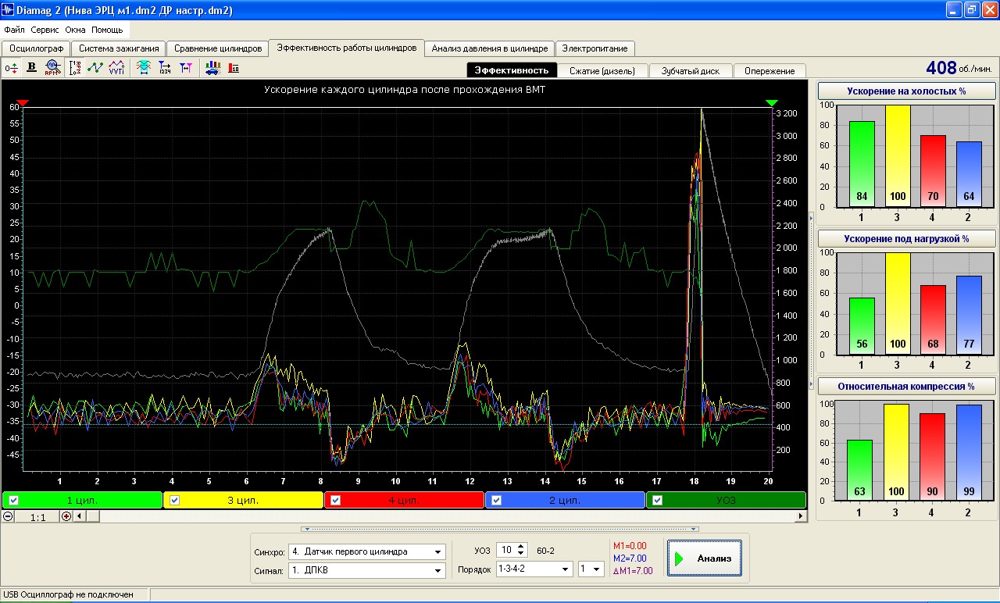Click the 3 цил. yellow legend bar
The image size is (1000, 603).
(x=244, y=501)
